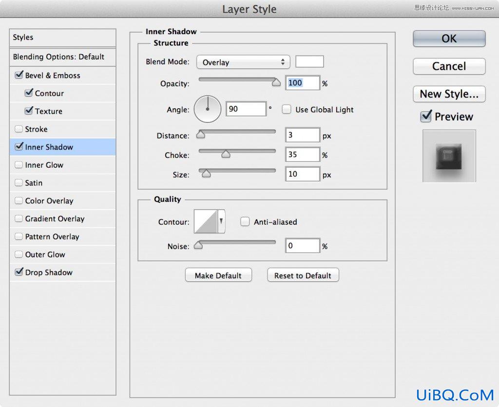Viewport: 499px width, 407px height.
Task: Click the OK button
Action: coord(449,39)
